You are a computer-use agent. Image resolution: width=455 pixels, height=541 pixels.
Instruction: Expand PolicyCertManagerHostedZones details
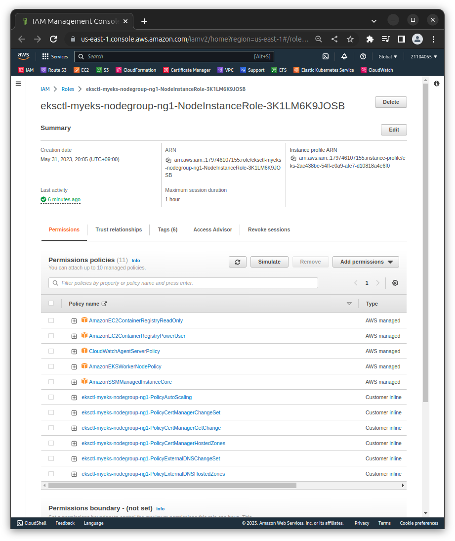click(74, 444)
